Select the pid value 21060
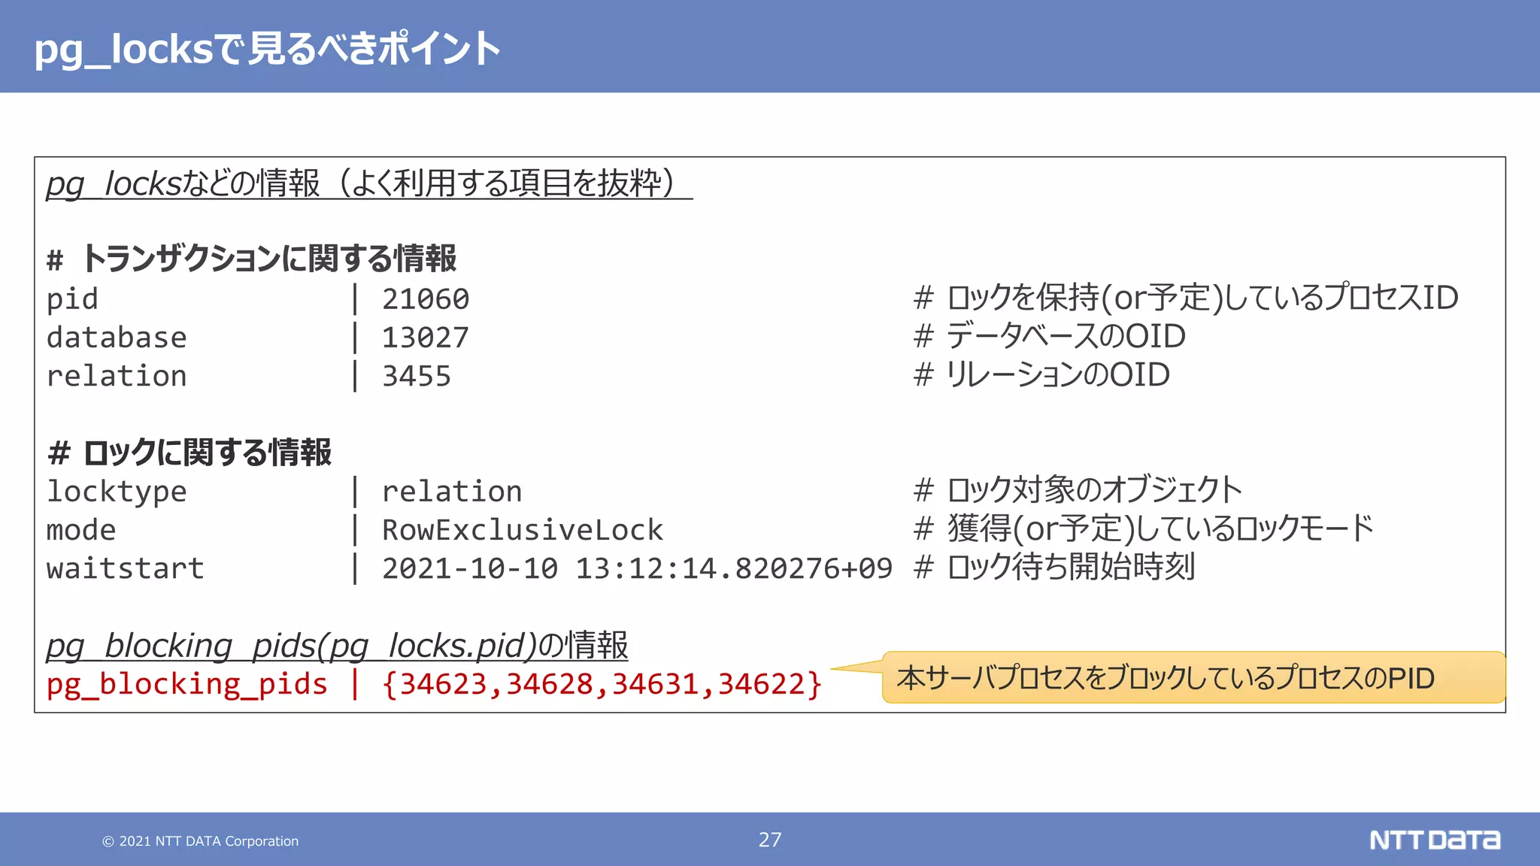This screenshot has width=1540, height=866. coord(426,299)
